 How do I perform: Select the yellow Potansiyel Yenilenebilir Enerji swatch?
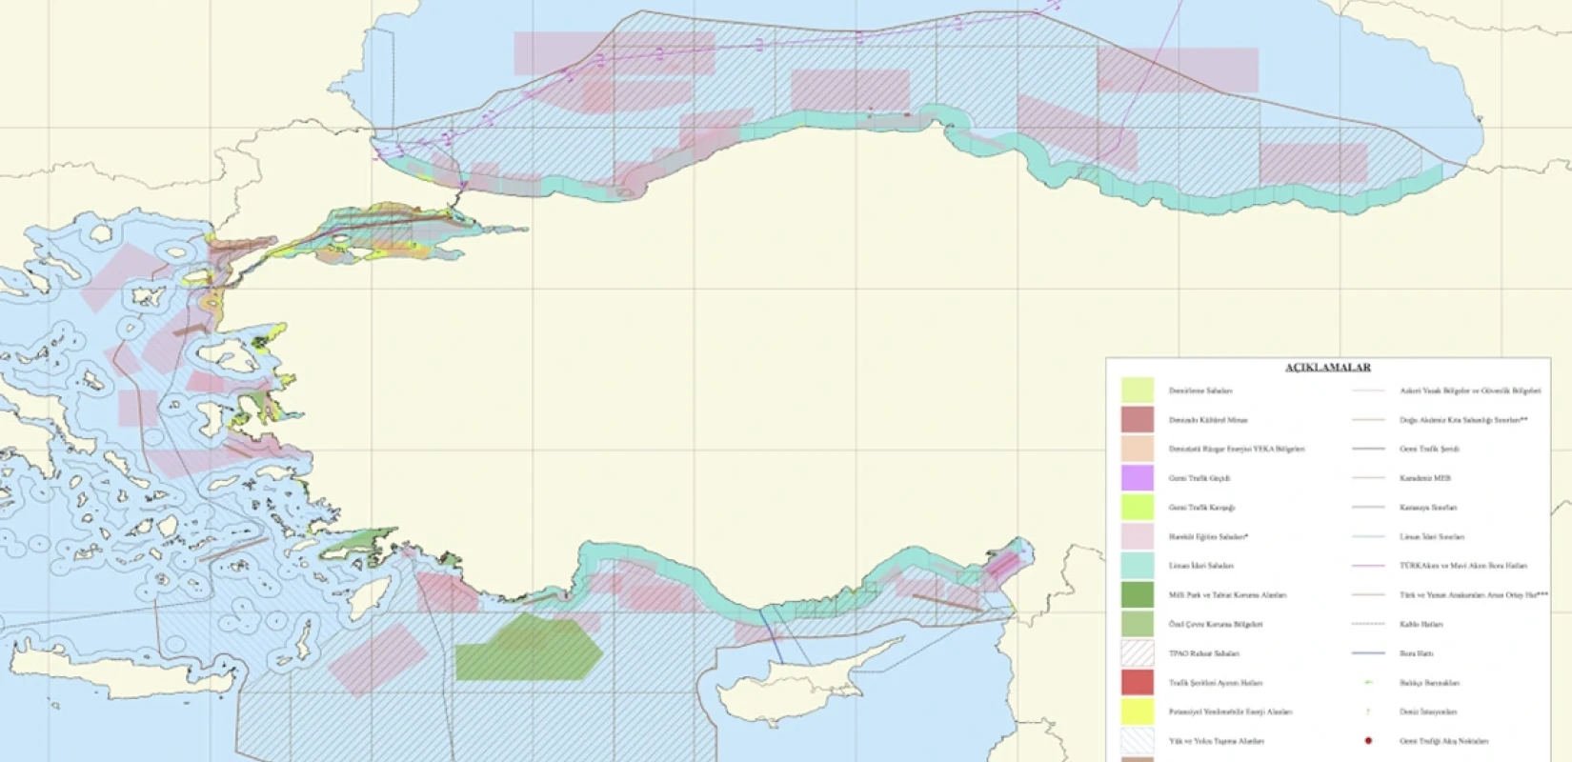click(1138, 712)
